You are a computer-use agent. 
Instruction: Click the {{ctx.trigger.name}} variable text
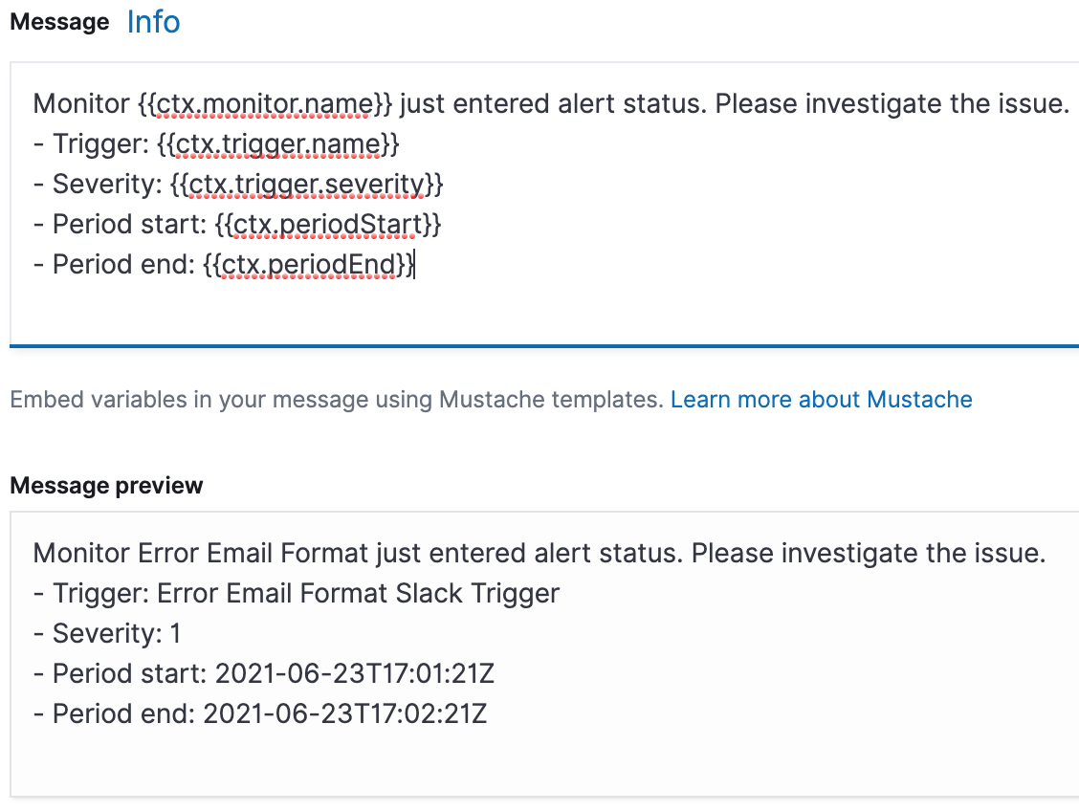click(277, 143)
